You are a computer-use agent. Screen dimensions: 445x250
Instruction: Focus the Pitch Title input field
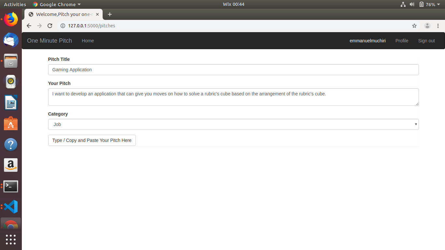pyautogui.click(x=233, y=70)
